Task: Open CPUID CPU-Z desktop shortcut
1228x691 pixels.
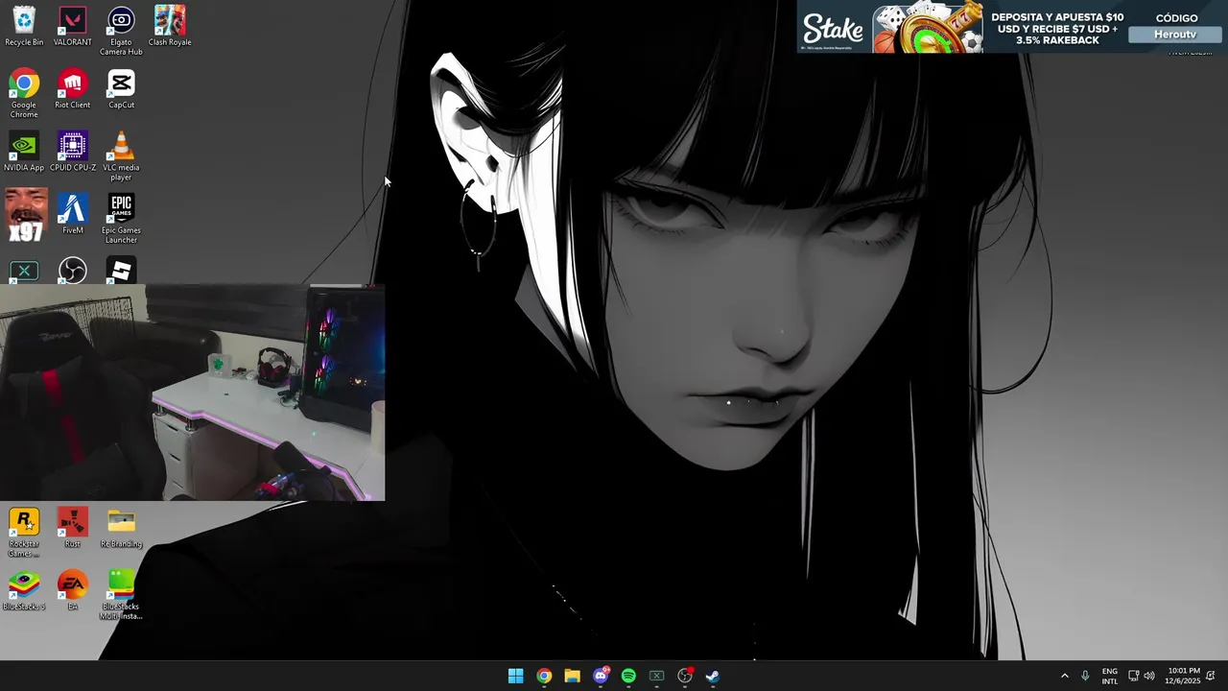Action: pos(73,152)
